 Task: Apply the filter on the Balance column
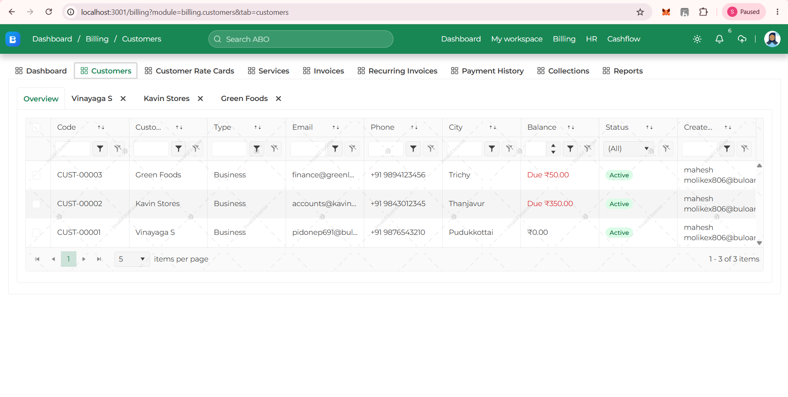[570, 149]
